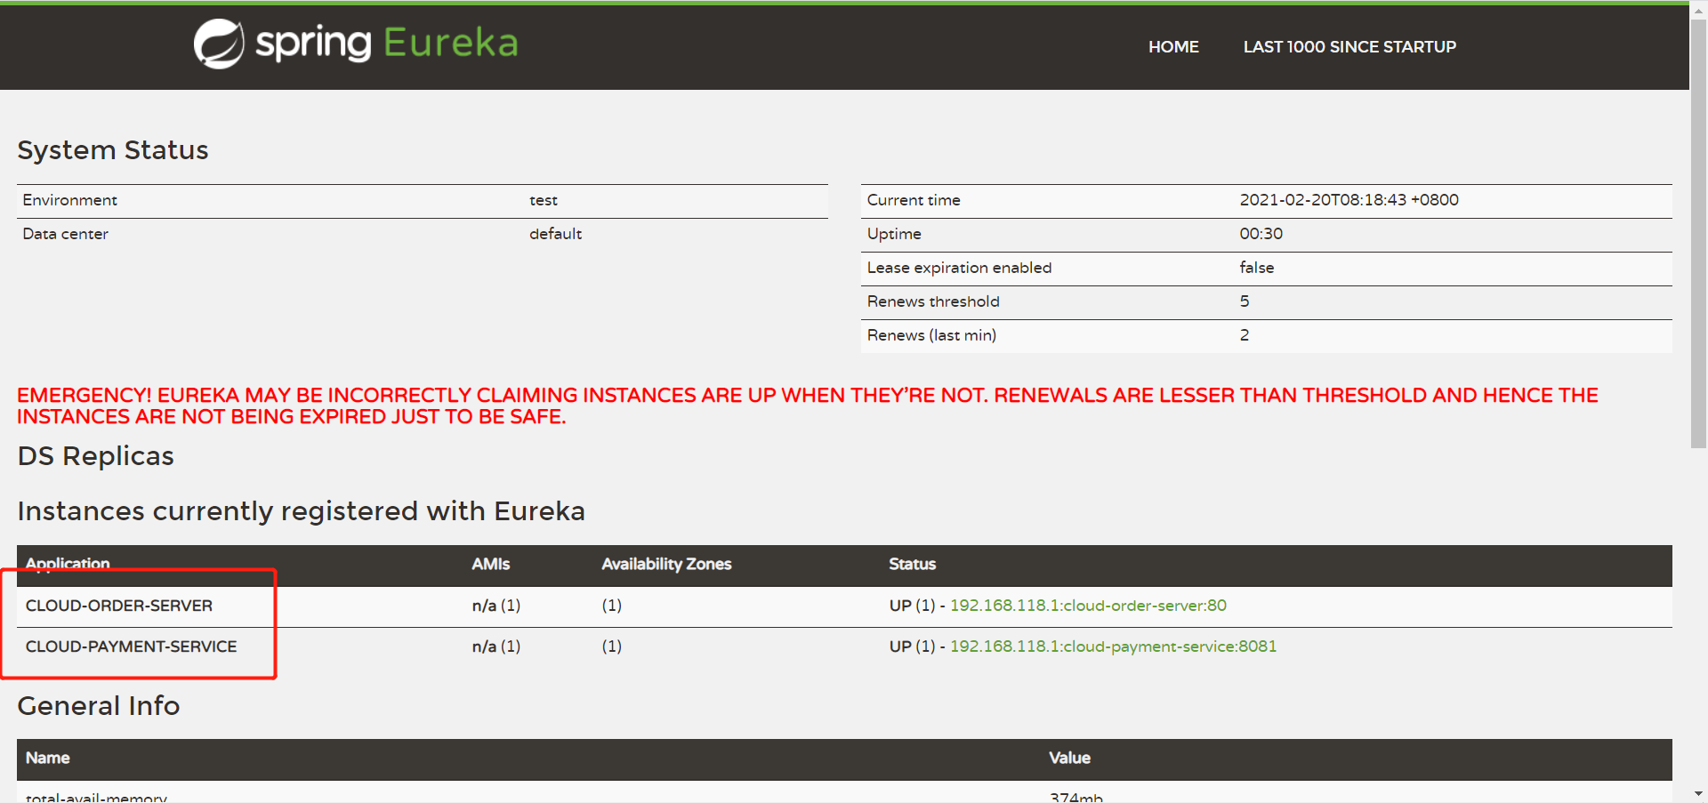Screen dimensions: 1708x803
Task: Click the DS Replicas heading
Action: pos(95,456)
